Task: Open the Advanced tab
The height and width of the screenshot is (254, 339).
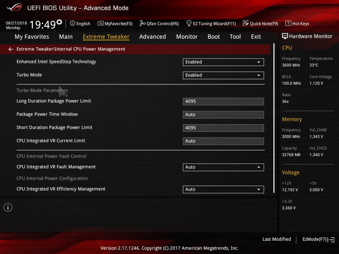Action: (152, 37)
